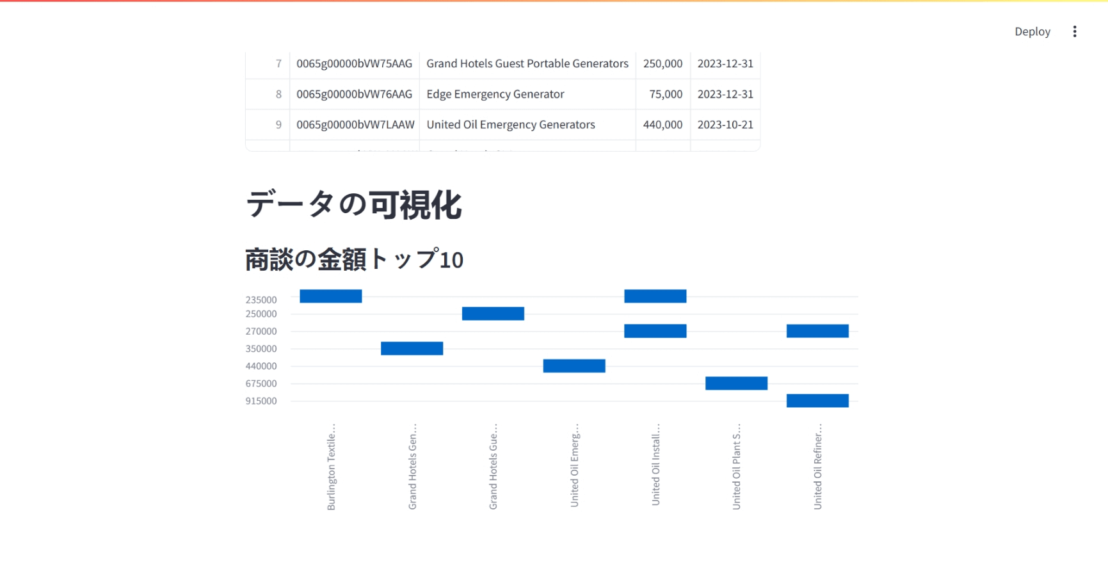Click y-axis label 440000
Screen dimensions: 1108x587
coord(261,366)
